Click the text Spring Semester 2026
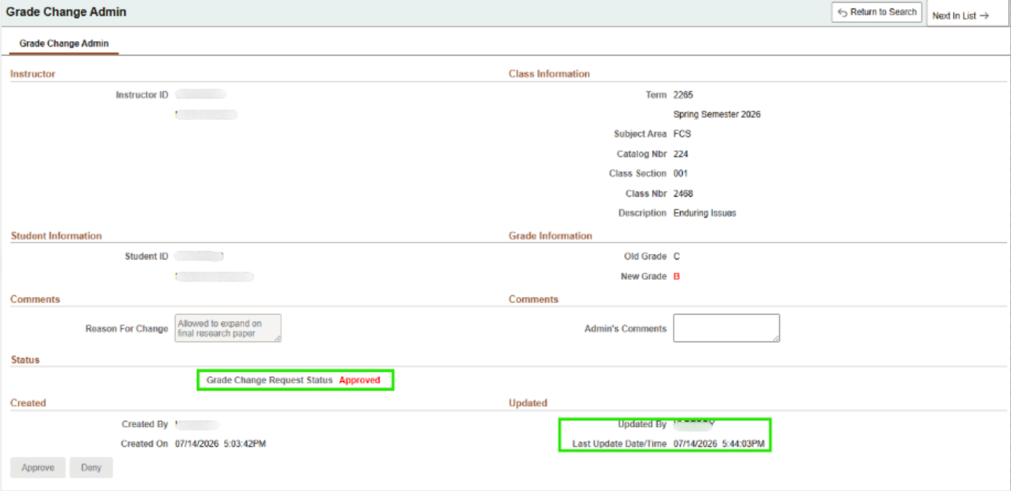This screenshot has height=491, width=1011. [x=717, y=115]
